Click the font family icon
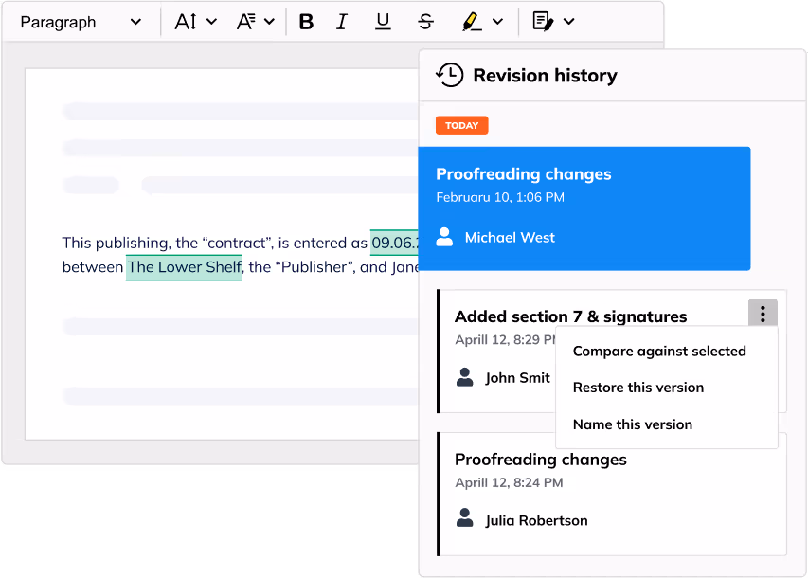The width and height of the screenshot is (808, 578). coord(246,22)
